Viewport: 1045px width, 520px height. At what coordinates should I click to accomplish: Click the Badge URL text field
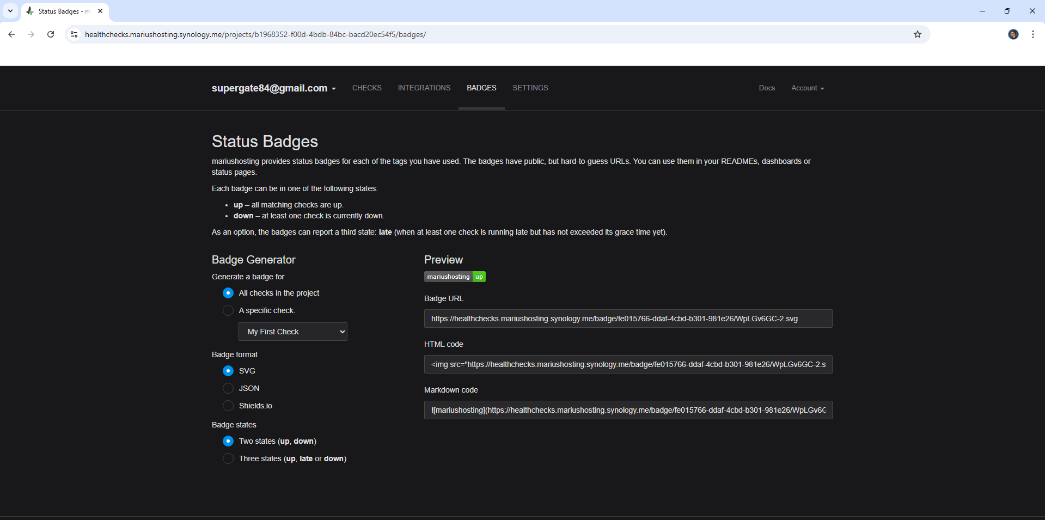coord(627,319)
